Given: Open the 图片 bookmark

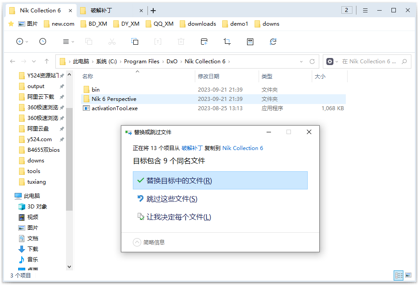Looking at the screenshot, I should coord(28,24).
